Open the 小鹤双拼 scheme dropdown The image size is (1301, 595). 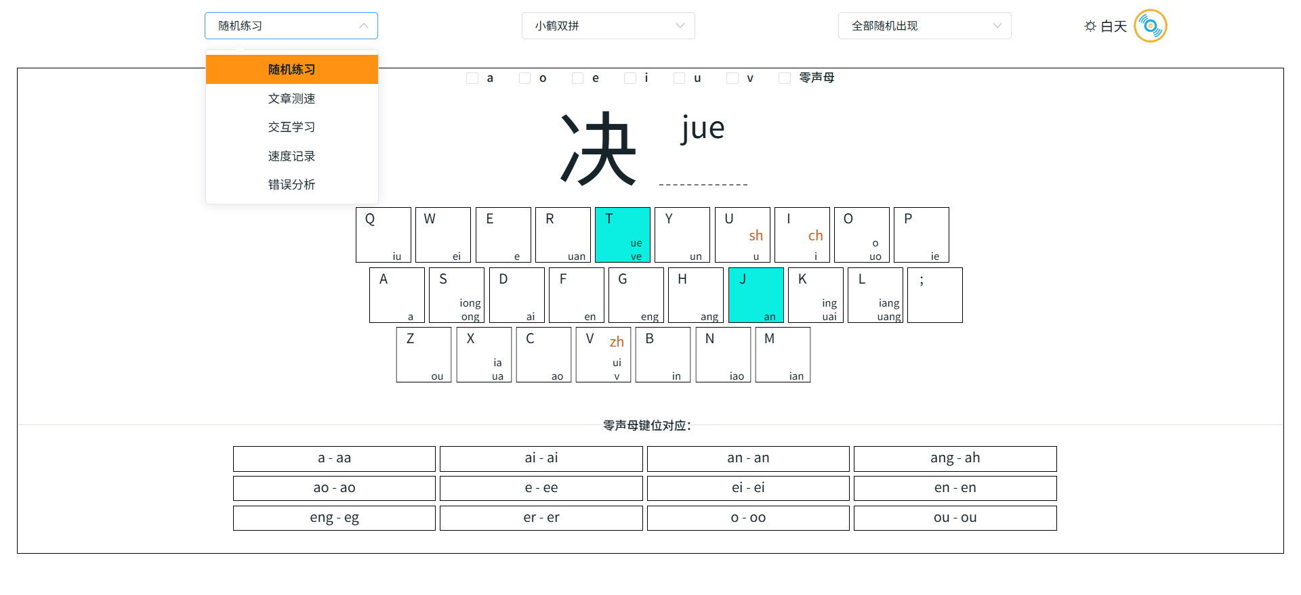(x=608, y=26)
